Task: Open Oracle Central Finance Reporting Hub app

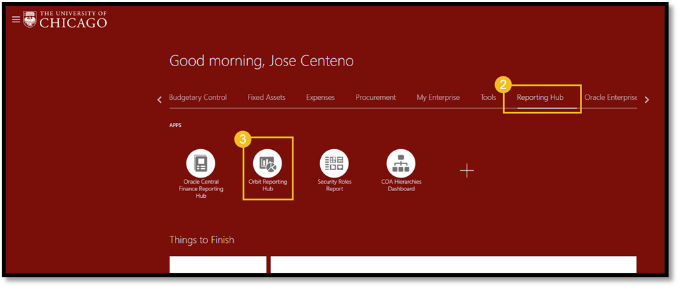Action: (201, 163)
